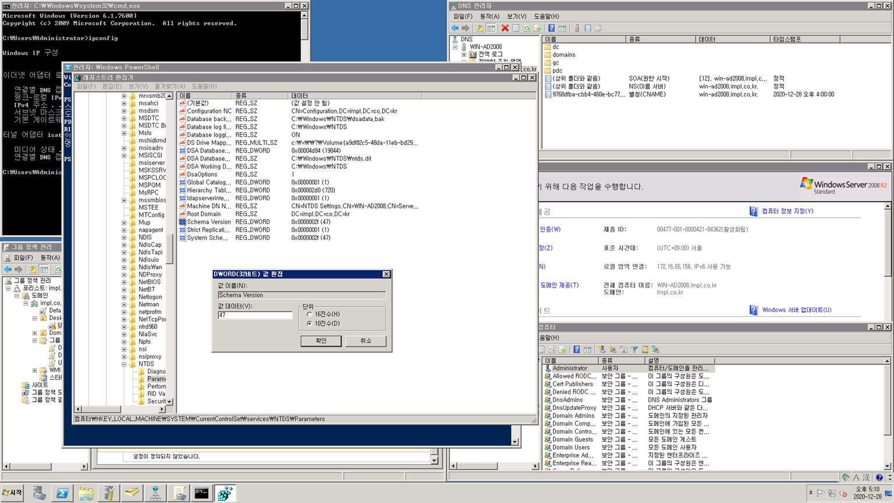This screenshot has width=894, height=503.
Task: Select the Domain Admins group row
Action: click(629, 416)
